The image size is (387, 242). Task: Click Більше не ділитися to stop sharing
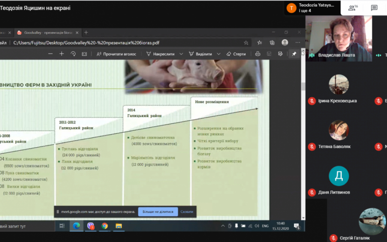point(158,212)
